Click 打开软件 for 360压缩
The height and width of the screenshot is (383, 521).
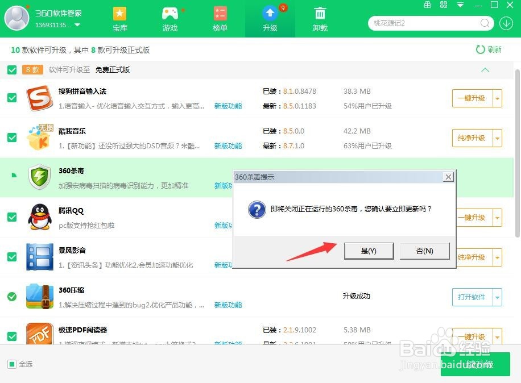click(472, 297)
